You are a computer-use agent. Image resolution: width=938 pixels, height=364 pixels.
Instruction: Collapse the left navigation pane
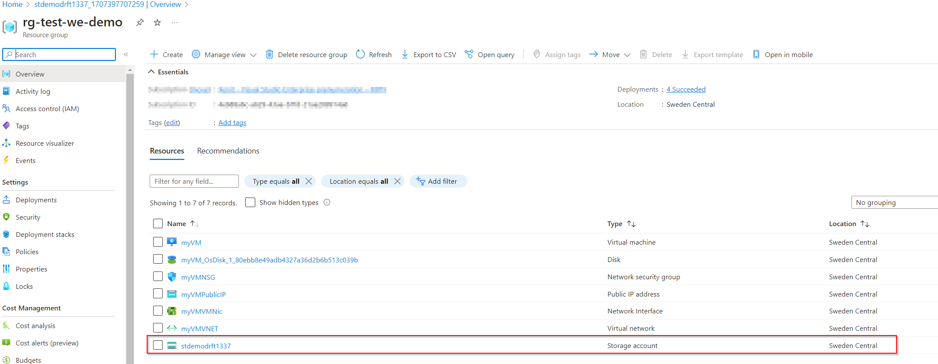click(126, 54)
